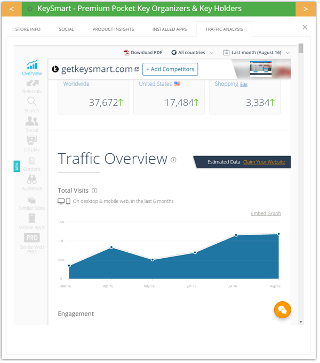
Task: Click the Jun '16 data point on graph
Action: point(195,253)
